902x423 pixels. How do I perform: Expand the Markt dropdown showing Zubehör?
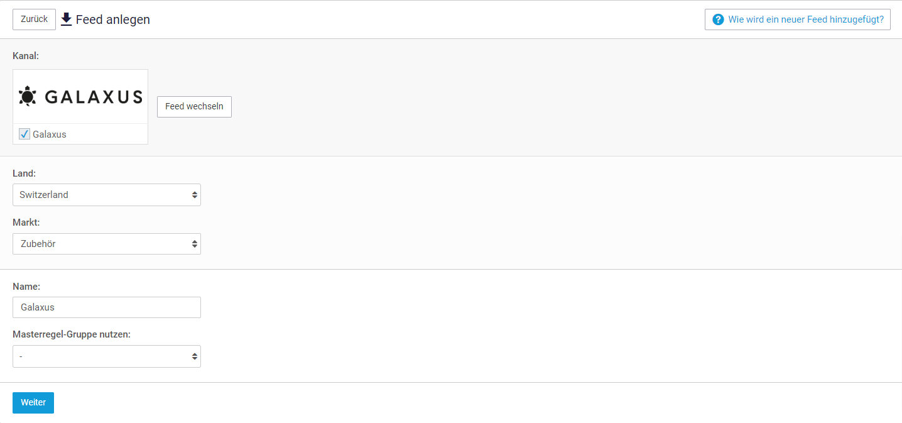click(107, 244)
